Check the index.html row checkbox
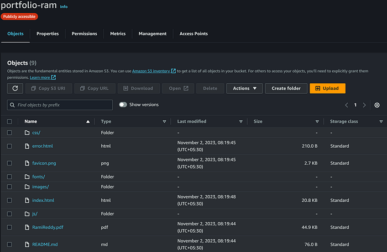The width and height of the screenshot is (387, 252). [x=9, y=200]
